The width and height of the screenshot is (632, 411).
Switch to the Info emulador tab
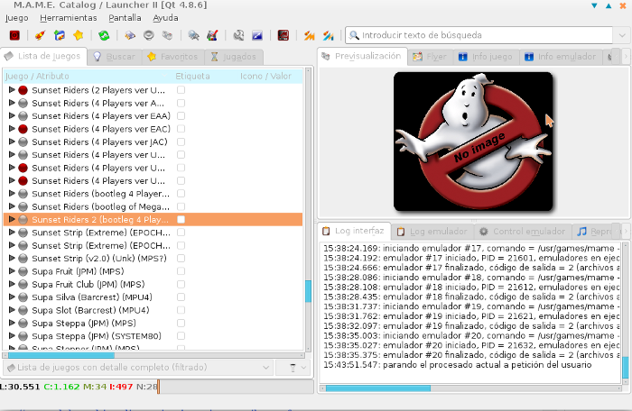pyautogui.click(x=561, y=57)
